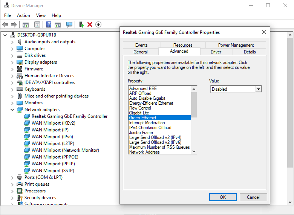This screenshot has height=215, width=294.
Task: Open the Properties toolbar icon
Action: click(x=37, y=24)
